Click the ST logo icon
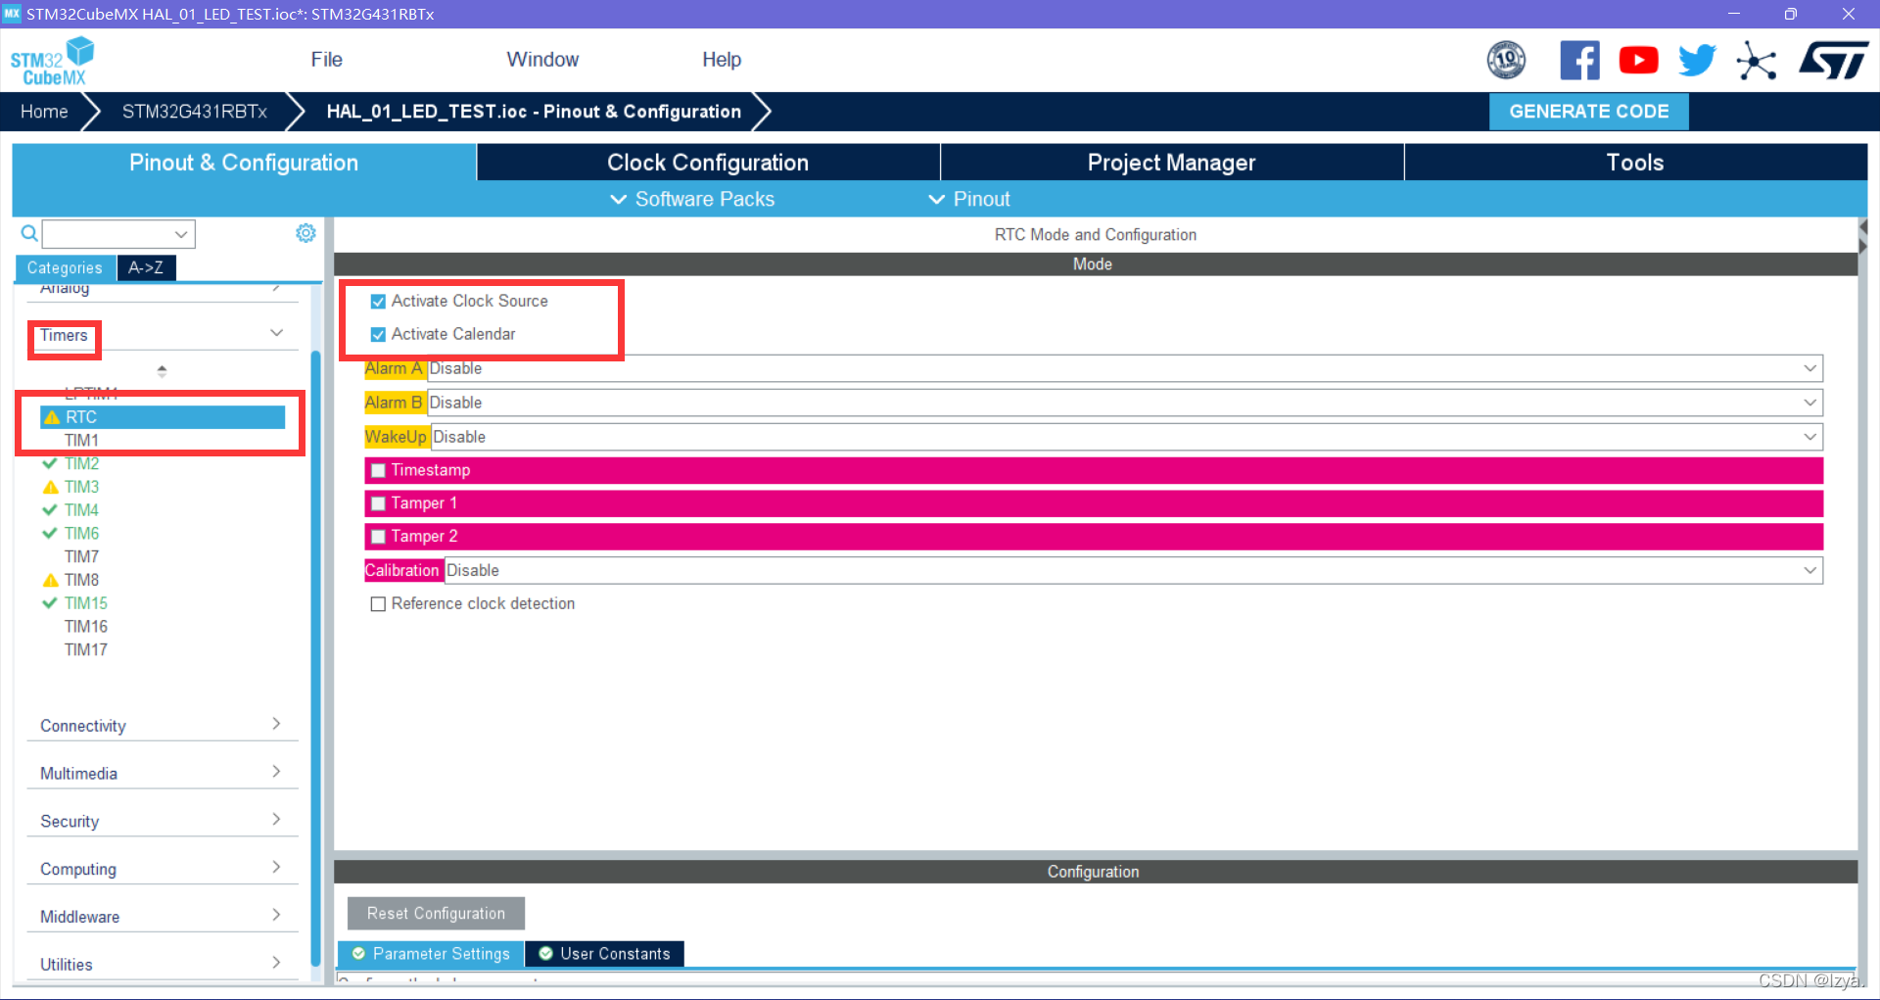1880x1000 pixels. [1833, 61]
